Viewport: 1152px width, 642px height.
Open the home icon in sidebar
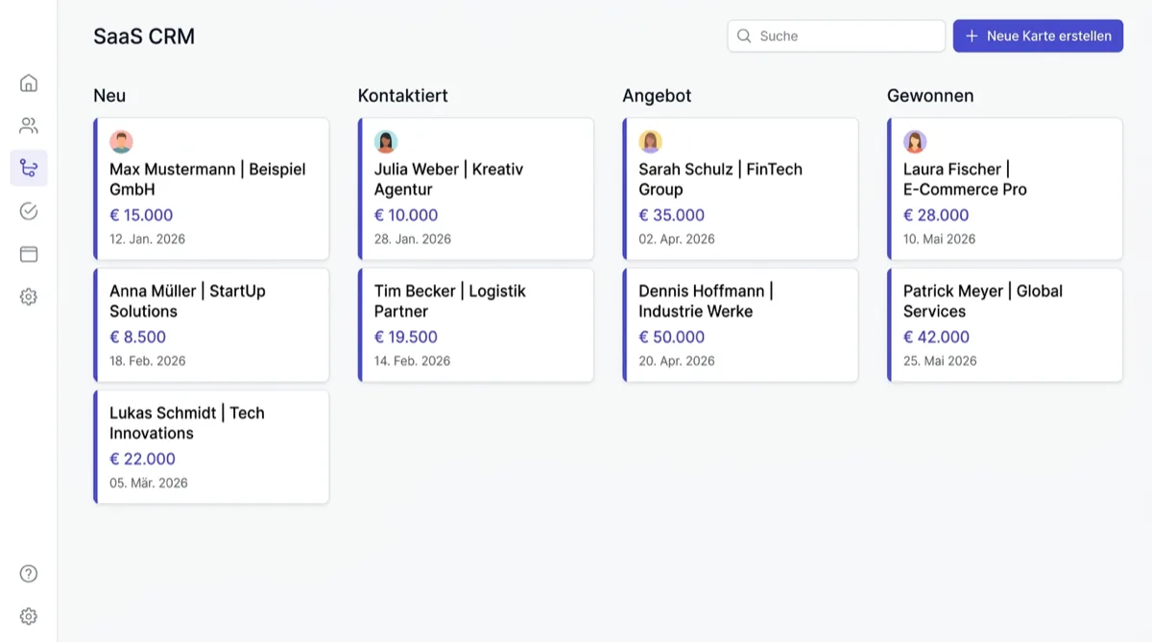[x=29, y=83]
